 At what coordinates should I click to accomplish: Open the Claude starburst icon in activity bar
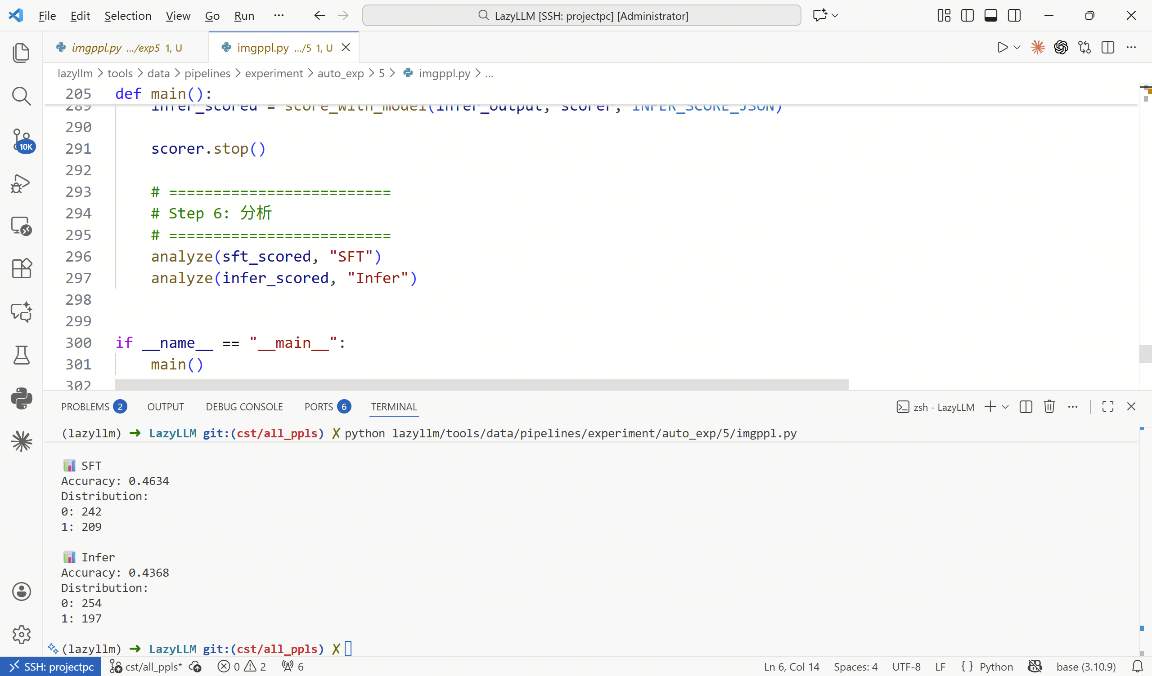point(21,441)
